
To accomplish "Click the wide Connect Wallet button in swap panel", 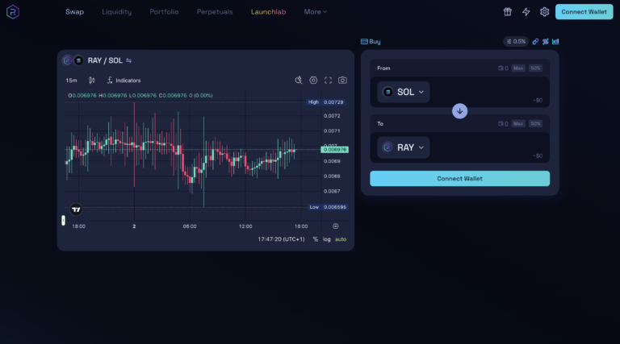I will coord(459,178).
